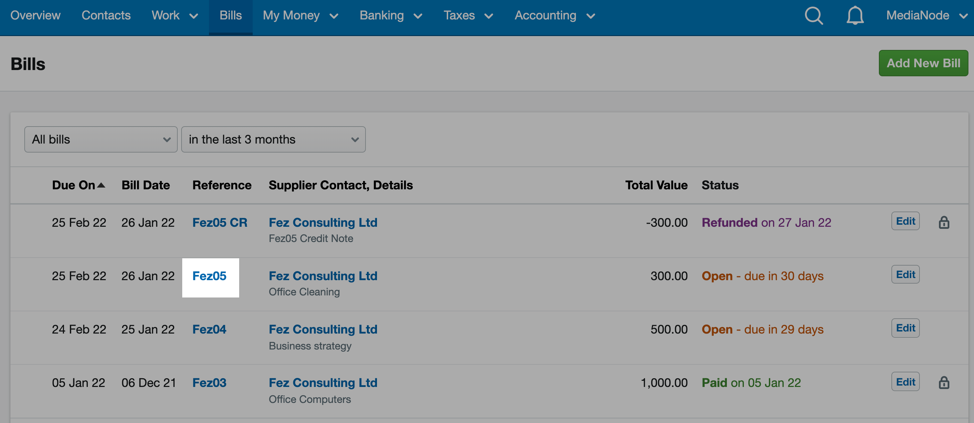Click the Reference column header
This screenshot has width=974, height=423.
[221, 185]
